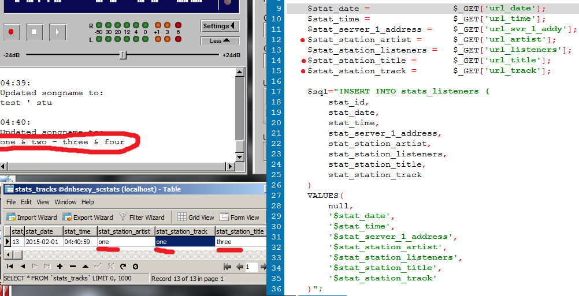Expand the Settings panel

(x=220, y=26)
